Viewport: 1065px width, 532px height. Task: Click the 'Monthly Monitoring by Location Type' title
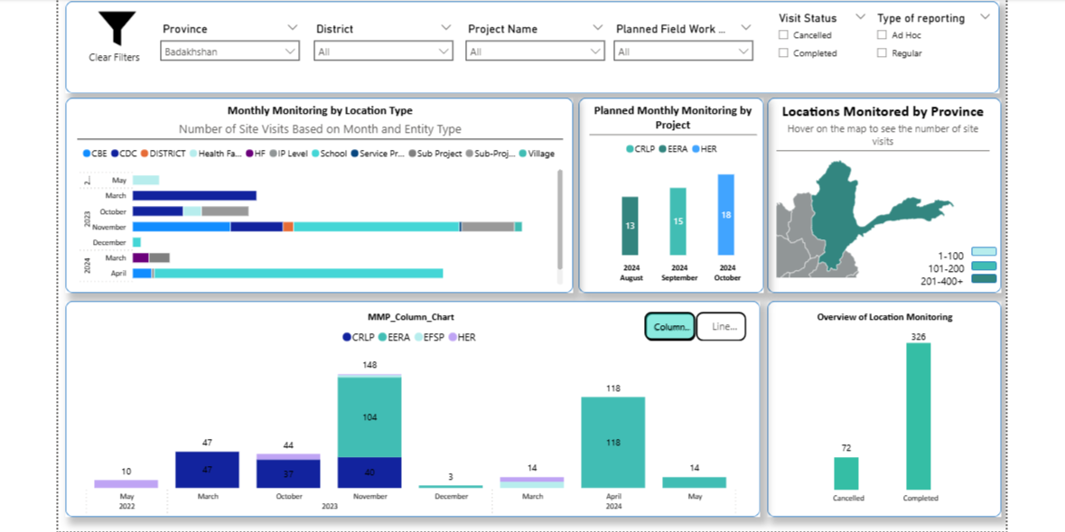click(320, 110)
